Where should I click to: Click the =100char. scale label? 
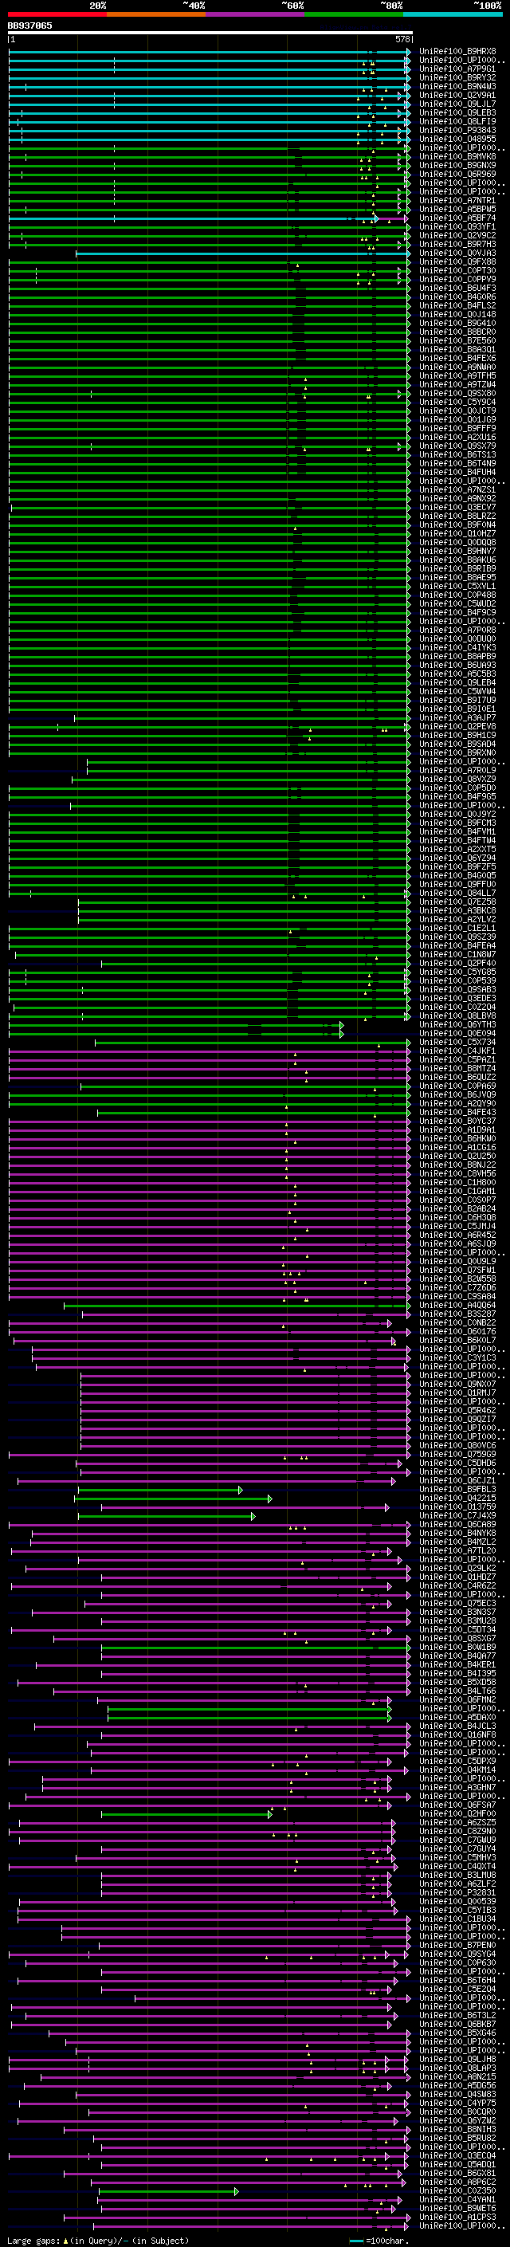[387, 2241]
